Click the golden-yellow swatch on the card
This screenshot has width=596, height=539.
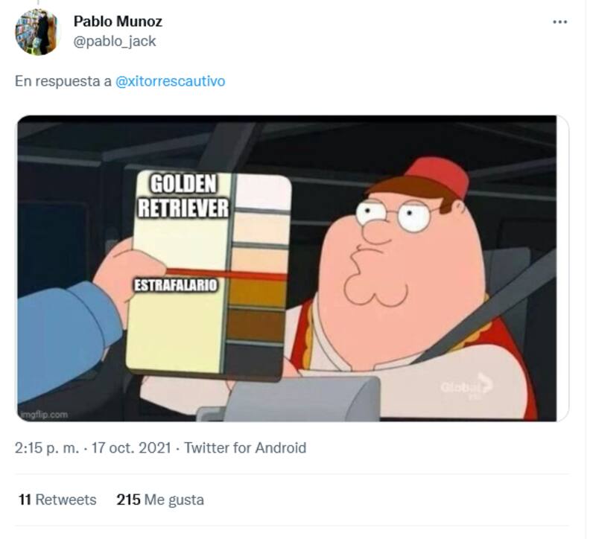257,293
